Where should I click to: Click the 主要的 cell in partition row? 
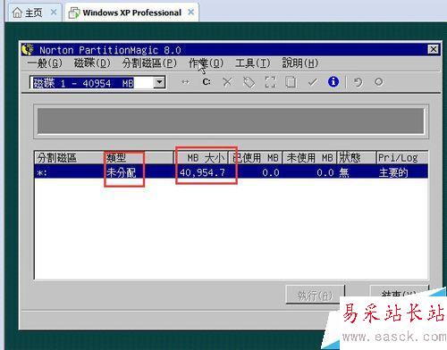pyautogui.click(x=393, y=172)
